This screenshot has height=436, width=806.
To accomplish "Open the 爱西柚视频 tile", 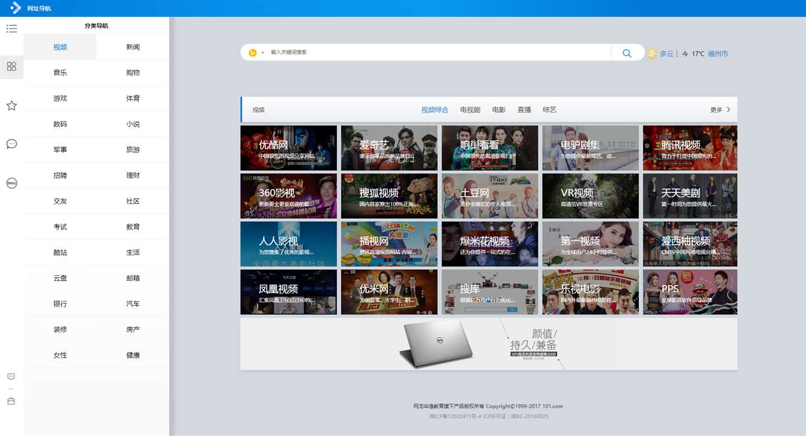I will click(x=690, y=244).
